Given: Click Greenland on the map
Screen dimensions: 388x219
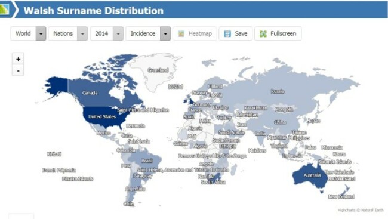Looking at the screenshot, I should [158, 70].
